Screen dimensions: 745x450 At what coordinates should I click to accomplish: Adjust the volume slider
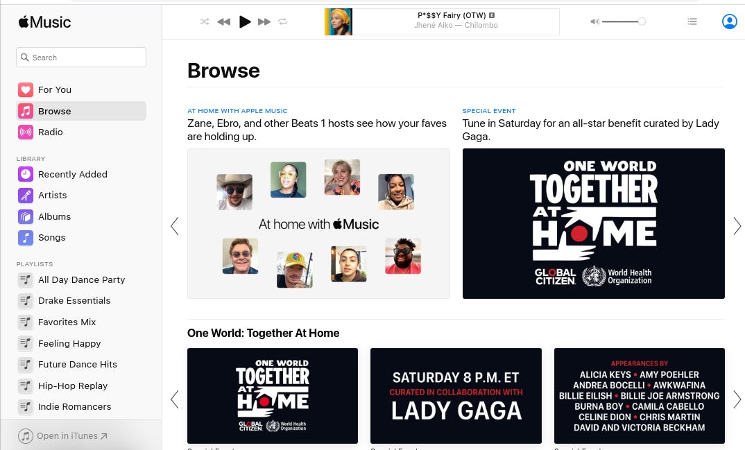[x=623, y=22]
